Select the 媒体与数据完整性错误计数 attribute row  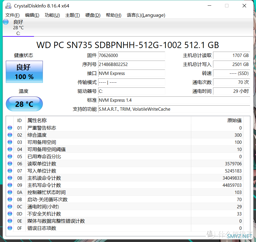[125, 221]
